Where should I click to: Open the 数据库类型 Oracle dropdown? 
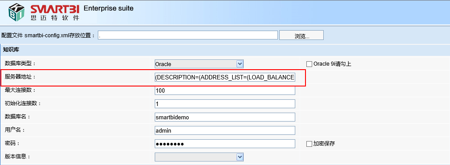[199, 64]
